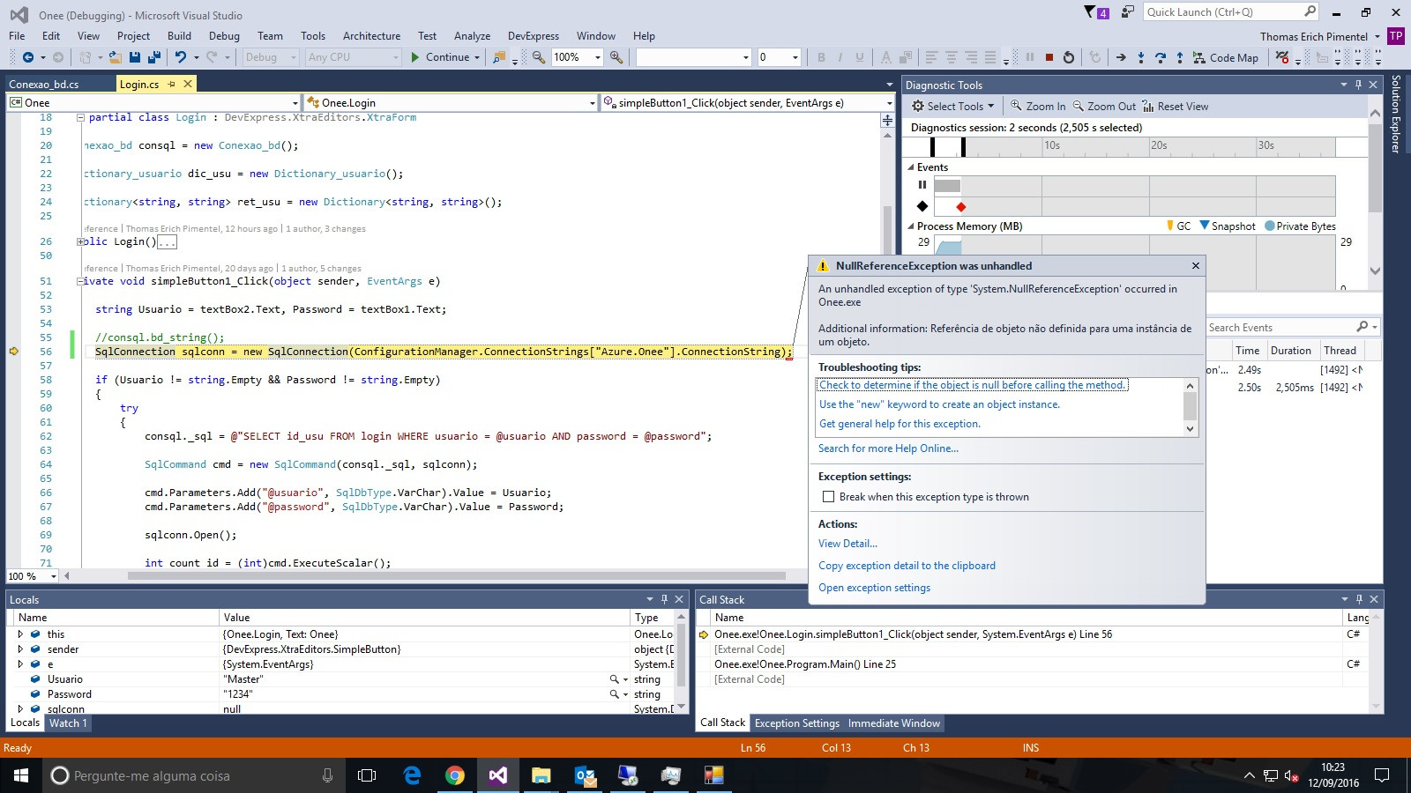The image size is (1411, 793).
Task: Click the red exception event marker on the timeline
Action: [x=961, y=207]
